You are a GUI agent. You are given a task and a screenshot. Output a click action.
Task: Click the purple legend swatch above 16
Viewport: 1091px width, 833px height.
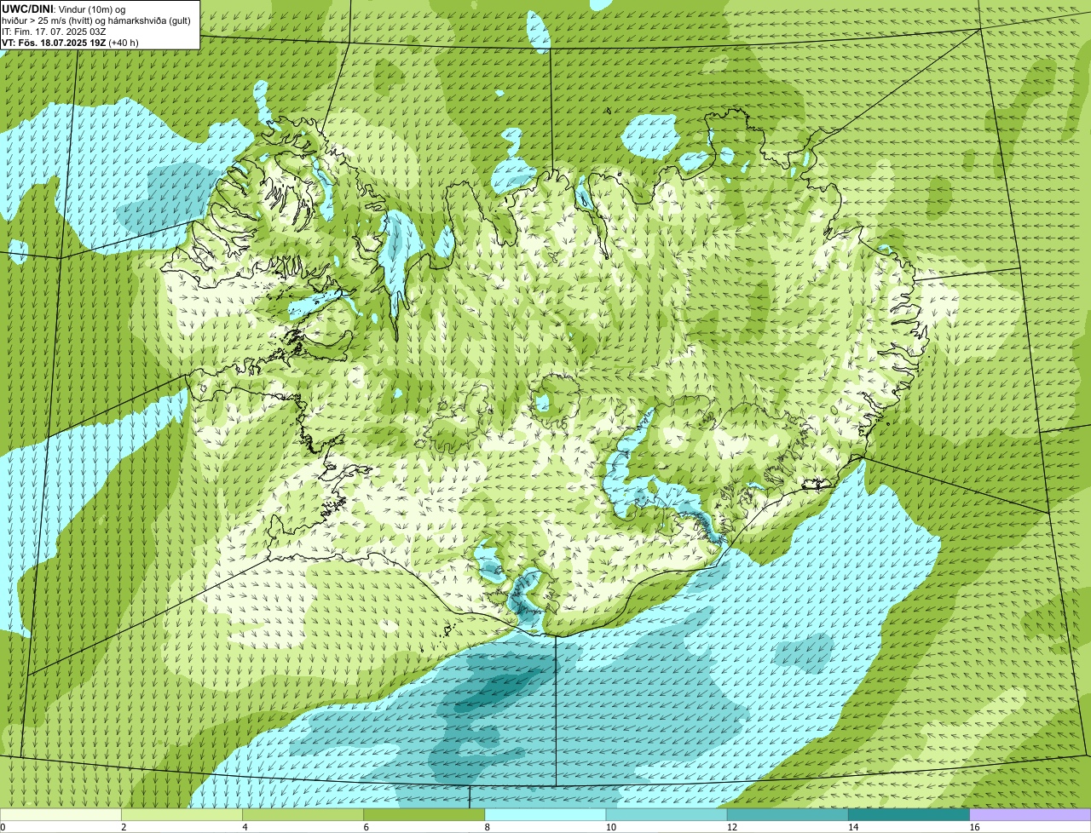pos(1030,815)
